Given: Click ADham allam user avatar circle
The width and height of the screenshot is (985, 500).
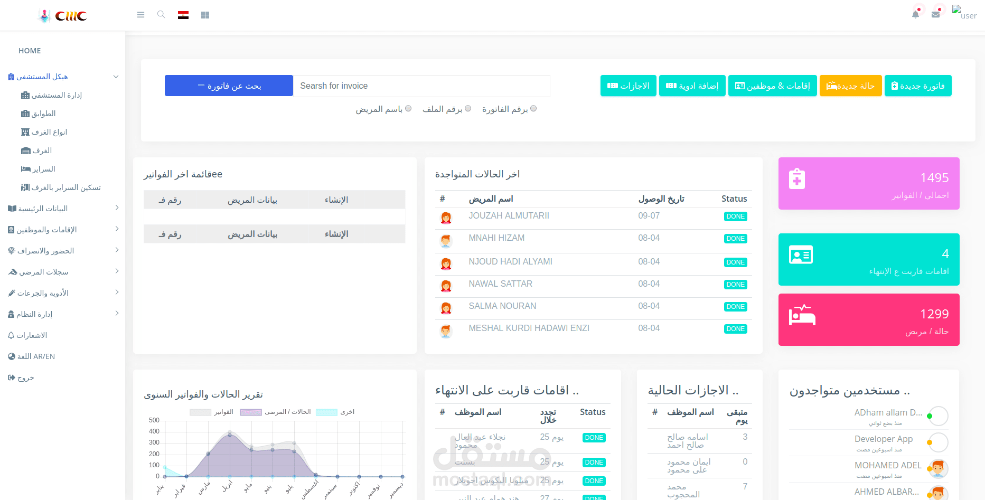Looking at the screenshot, I should [938, 416].
